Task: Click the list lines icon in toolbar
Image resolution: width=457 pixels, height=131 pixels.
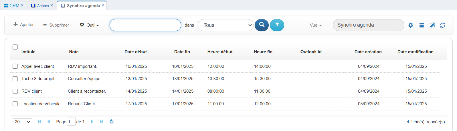Action: click(422, 25)
